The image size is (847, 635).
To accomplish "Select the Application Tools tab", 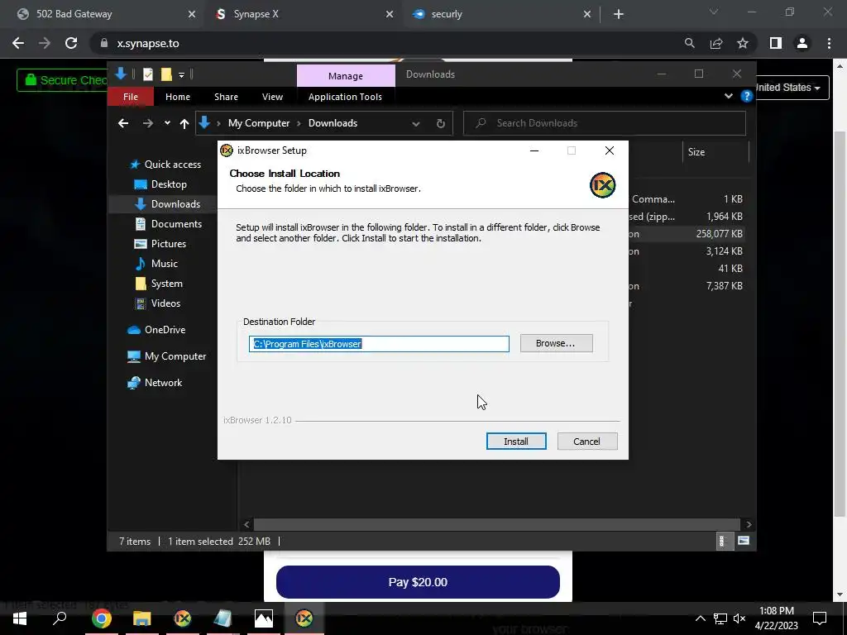I will (345, 97).
